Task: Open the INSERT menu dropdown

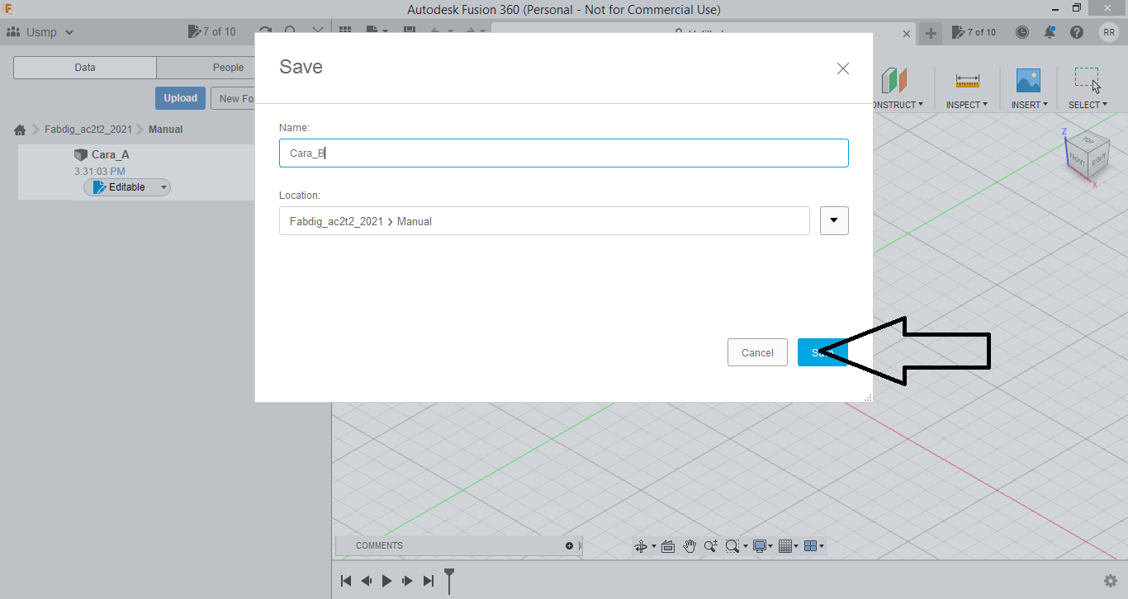Action: coord(1029,105)
